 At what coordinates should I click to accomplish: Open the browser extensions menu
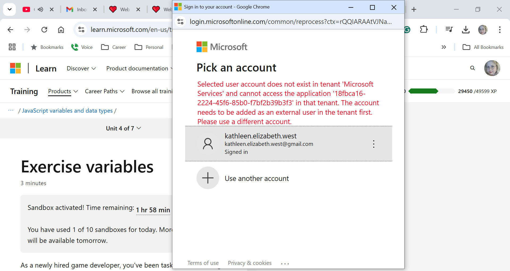point(424,29)
